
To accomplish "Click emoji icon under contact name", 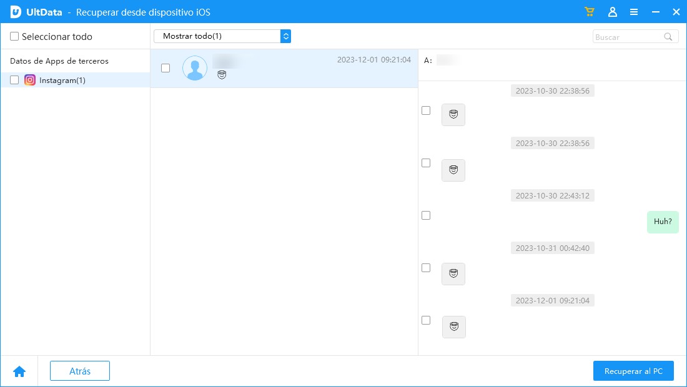I will (222, 75).
